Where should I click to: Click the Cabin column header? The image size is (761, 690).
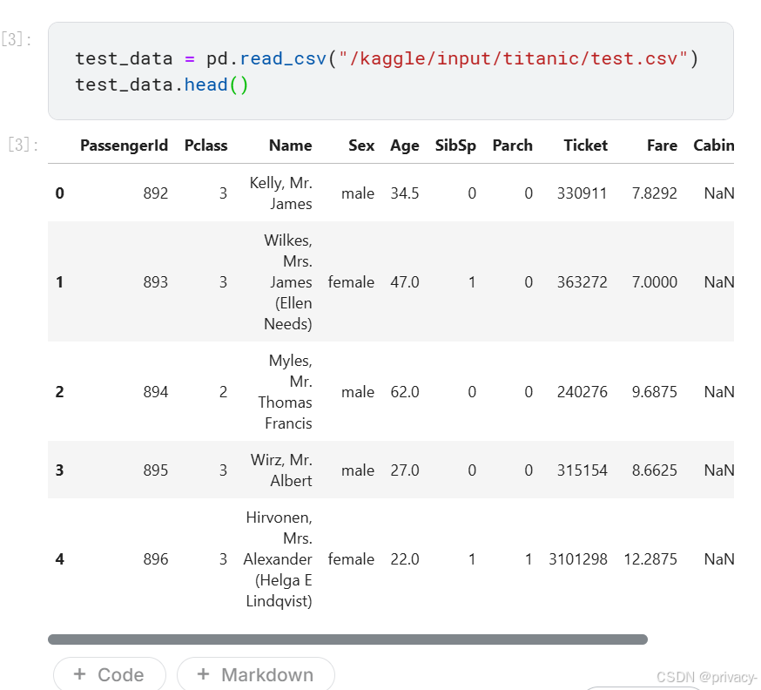[x=713, y=145]
